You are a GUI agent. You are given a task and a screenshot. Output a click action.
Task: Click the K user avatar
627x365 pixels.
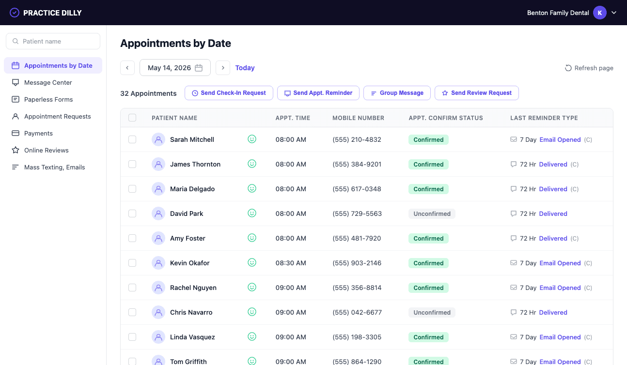[x=600, y=13]
